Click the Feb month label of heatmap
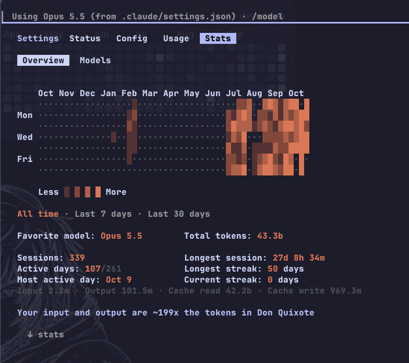The height and width of the screenshot is (363, 409). tap(129, 93)
